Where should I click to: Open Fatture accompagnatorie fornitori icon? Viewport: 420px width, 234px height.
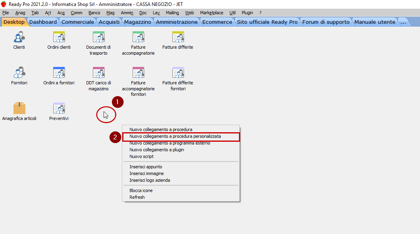coord(138,73)
